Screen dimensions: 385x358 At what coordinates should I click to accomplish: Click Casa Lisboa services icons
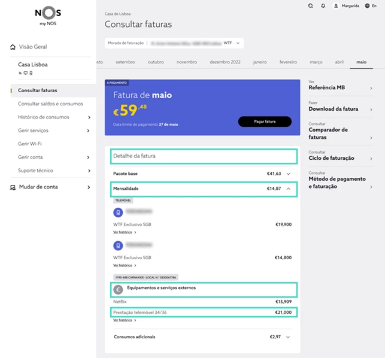click(26, 73)
